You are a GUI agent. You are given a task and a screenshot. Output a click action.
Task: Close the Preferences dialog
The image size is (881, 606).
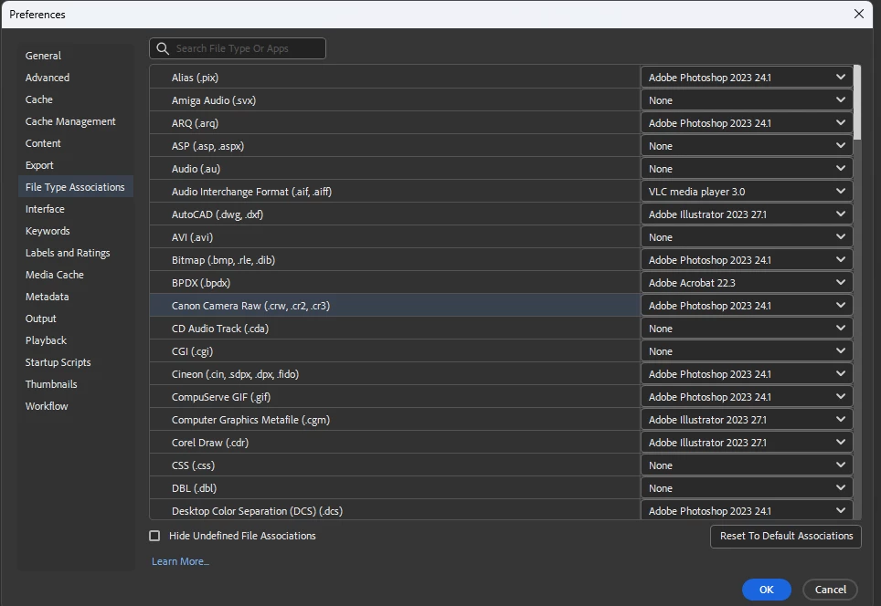coord(858,14)
